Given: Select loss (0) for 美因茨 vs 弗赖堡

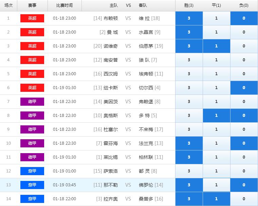Looking at the screenshot, I should coord(244,102).
